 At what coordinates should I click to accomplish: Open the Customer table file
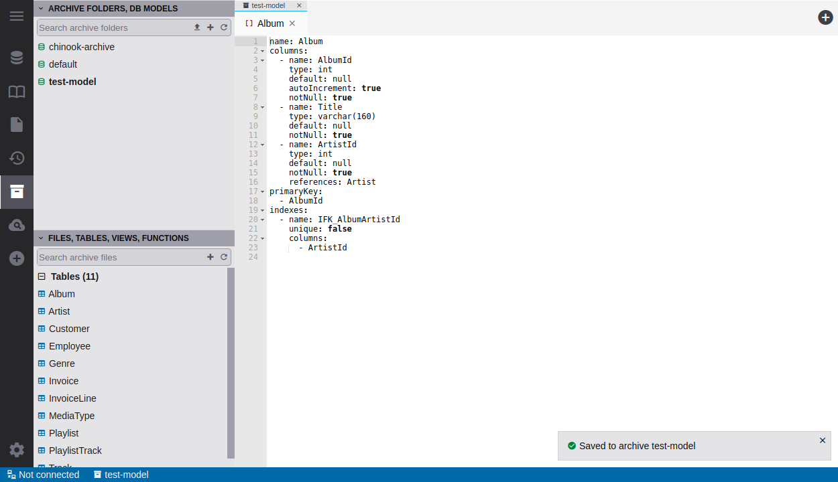[x=69, y=329]
